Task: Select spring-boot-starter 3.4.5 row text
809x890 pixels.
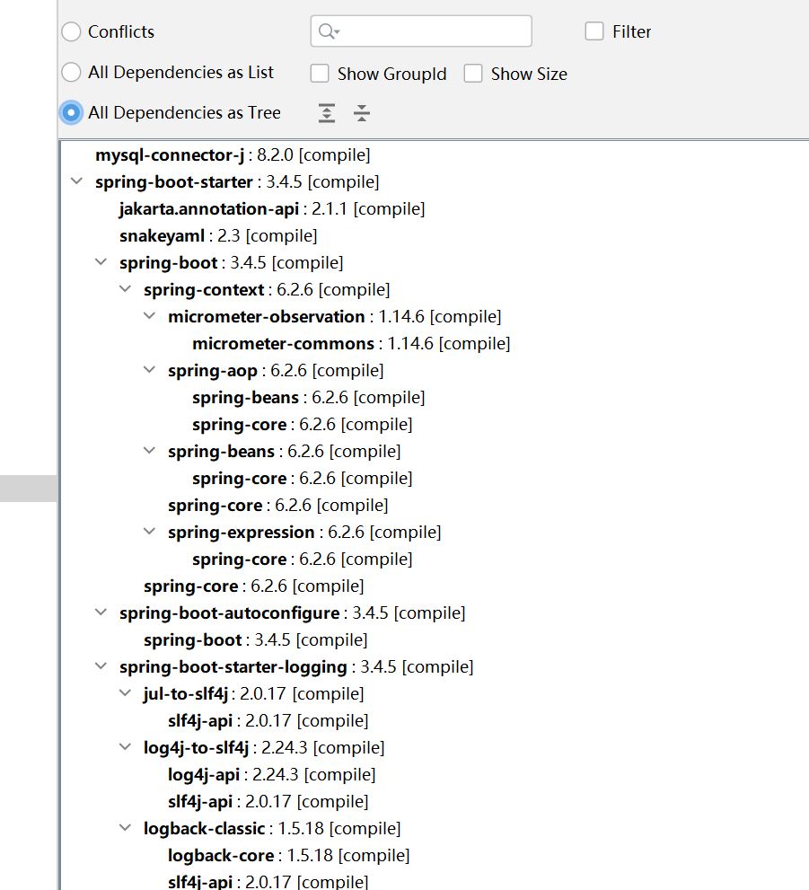Action: click(x=237, y=181)
